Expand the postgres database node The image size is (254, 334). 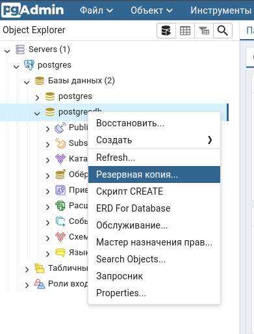point(37,98)
